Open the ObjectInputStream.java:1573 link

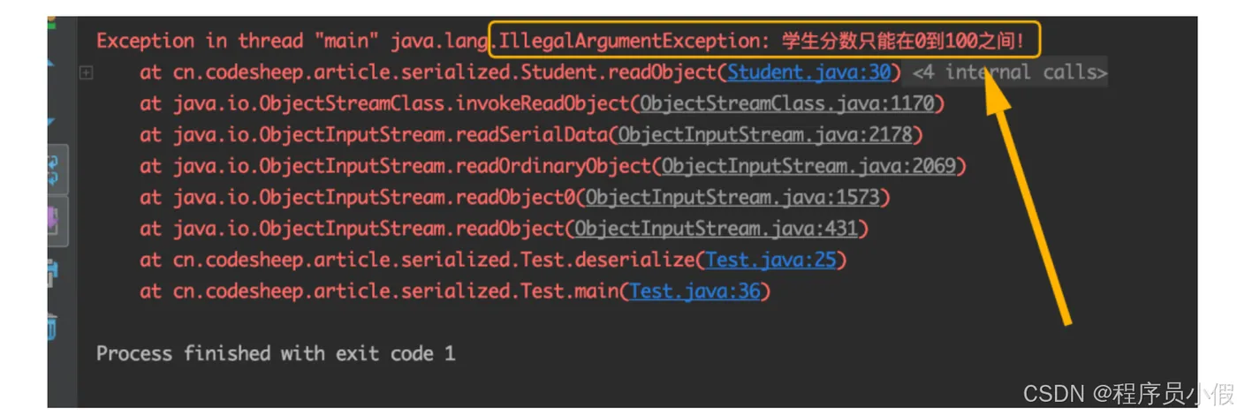pyautogui.click(x=732, y=198)
